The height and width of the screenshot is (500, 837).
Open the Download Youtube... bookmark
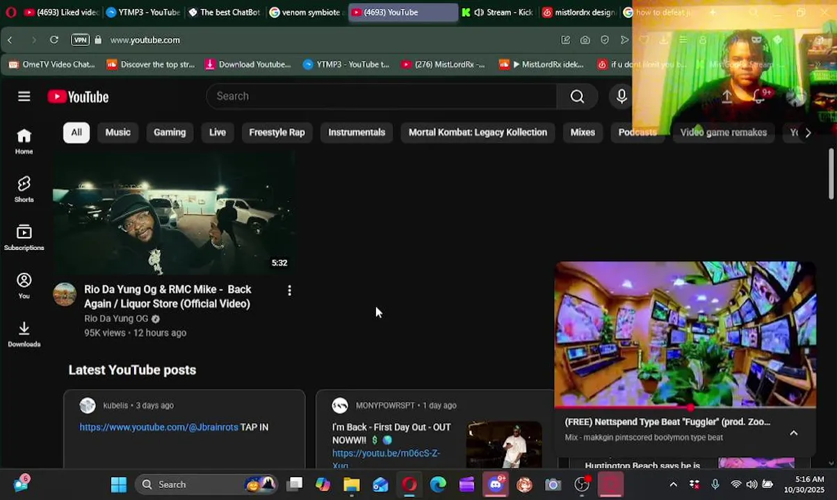[x=248, y=64]
